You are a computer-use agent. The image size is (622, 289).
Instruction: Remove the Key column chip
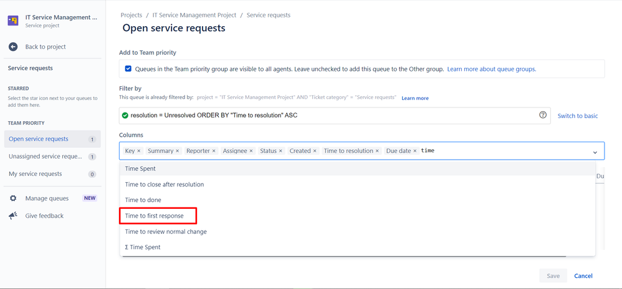[x=139, y=151]
